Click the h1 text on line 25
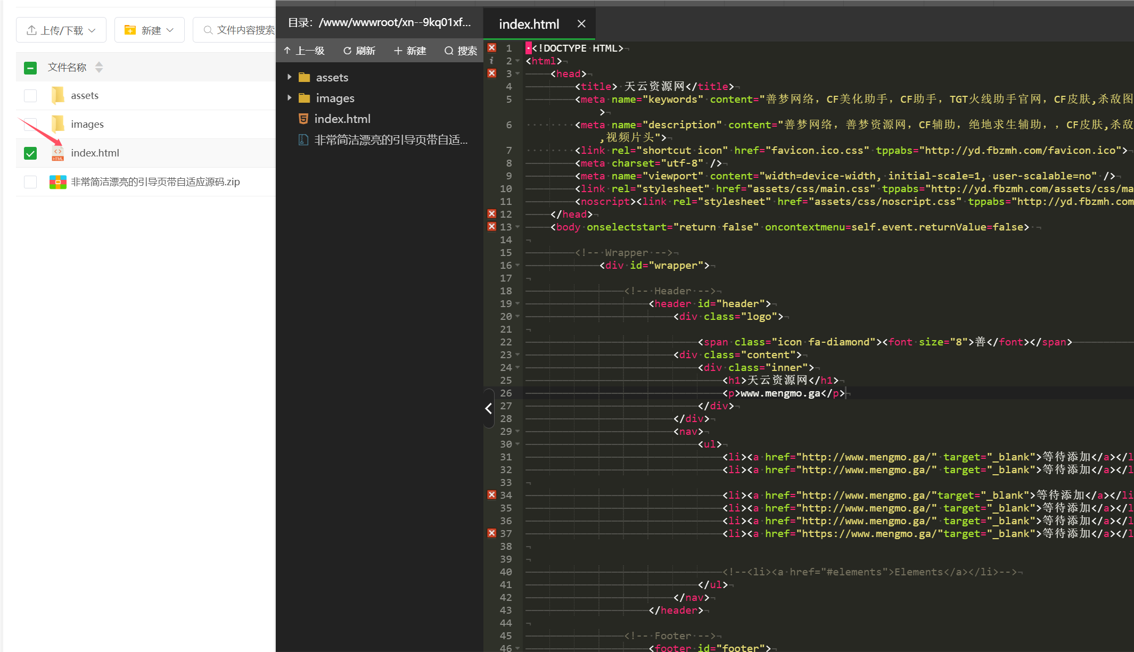Image resolution: width=1134 pixels, height=652 pixels. point(777,380)
